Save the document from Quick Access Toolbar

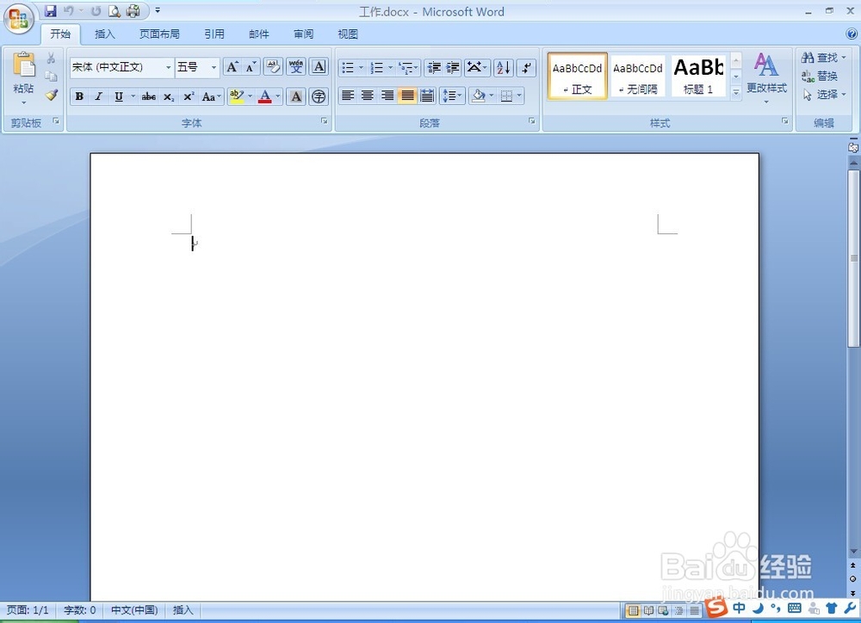[51, 10]
